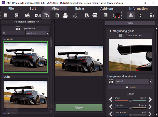Viewport: 158px width, 117px height.
Task: Click the RAW module toolbar icon
Action: (x=38, y=16)
